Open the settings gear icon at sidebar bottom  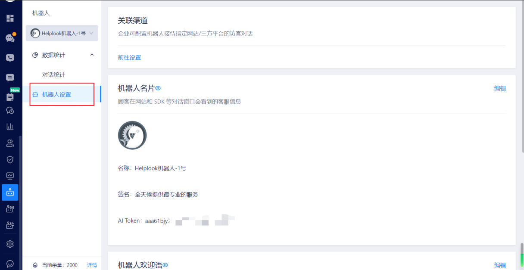[x=10, y=243]
